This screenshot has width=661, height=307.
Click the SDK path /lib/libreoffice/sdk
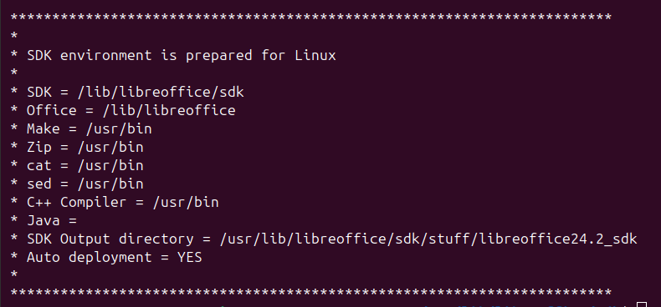161,92
